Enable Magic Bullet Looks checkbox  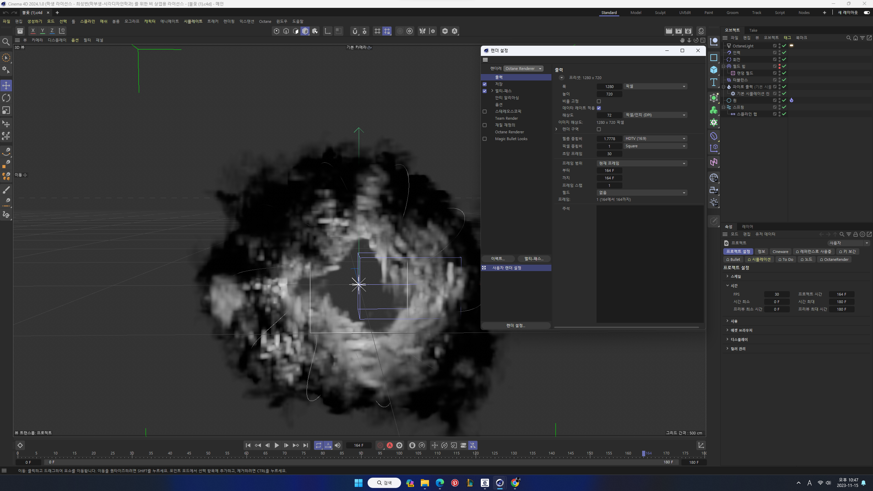pyautogui.click(x=485, y=139)
